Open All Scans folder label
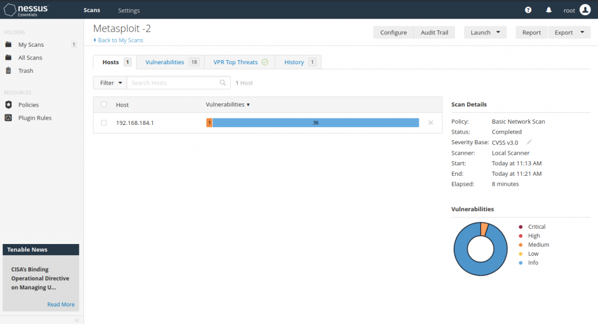 tap(30, 58)
